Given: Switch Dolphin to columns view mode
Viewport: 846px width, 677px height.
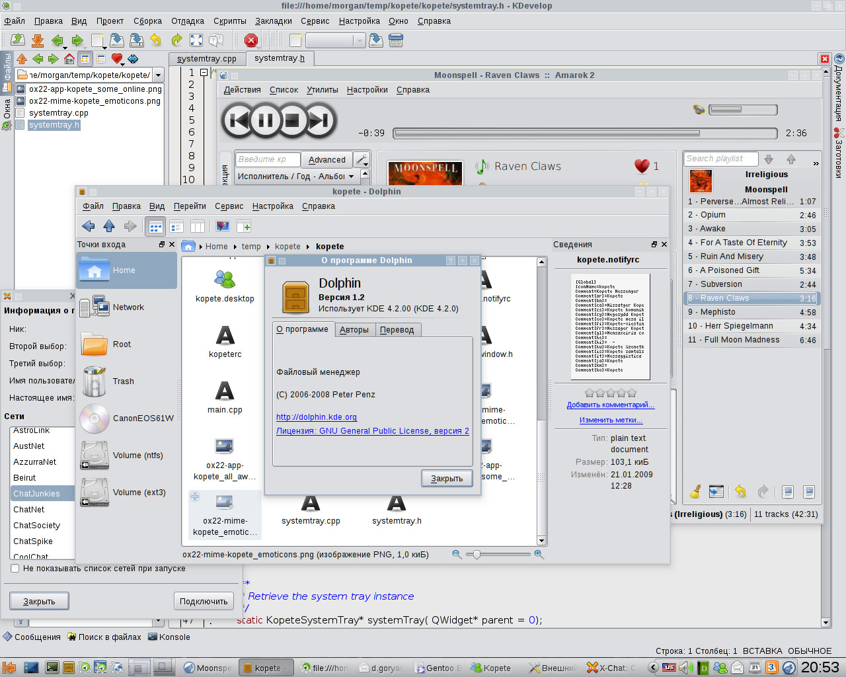Looking at the screenshot, I should tap(198, 227).
